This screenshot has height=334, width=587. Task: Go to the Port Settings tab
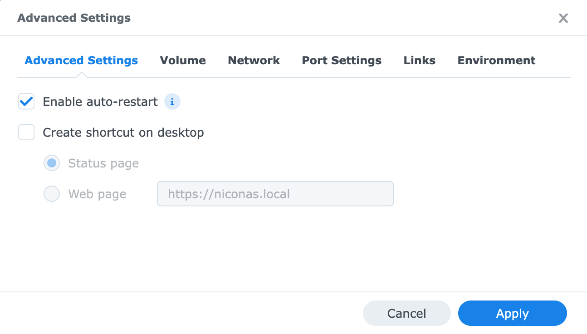342,61
